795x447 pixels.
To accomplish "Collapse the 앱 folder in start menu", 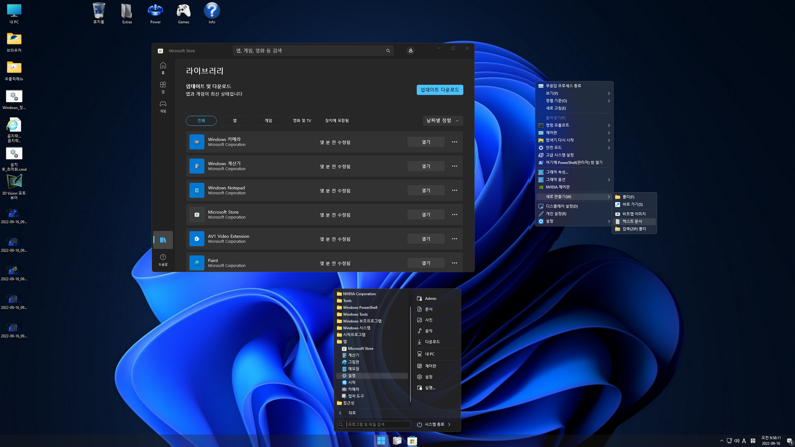I will pyautogui.click(x=342, y=341).
